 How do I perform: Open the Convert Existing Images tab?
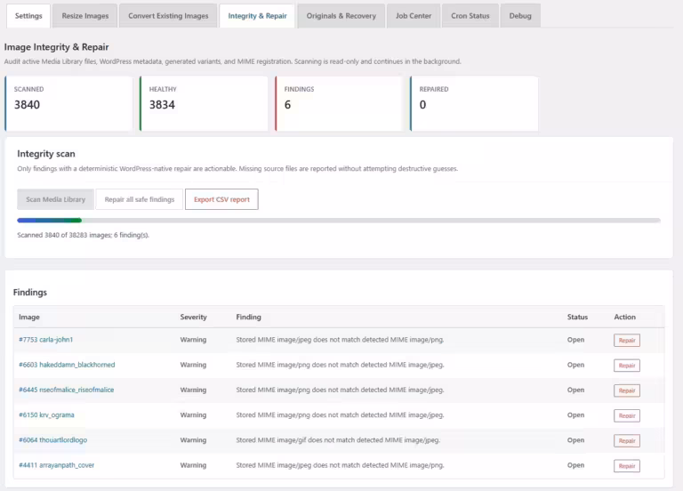click(168, 16)
